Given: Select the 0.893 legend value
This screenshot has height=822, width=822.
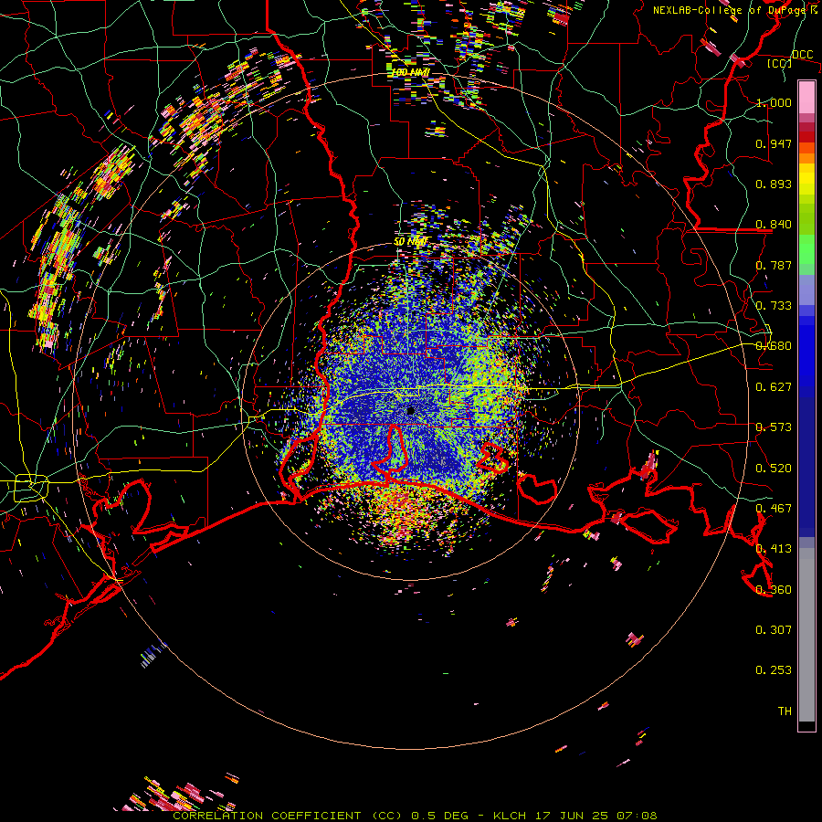Looking at the screenshot, I should tap(774, 184).
